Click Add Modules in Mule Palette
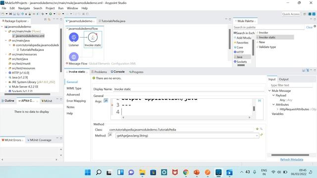Screen dimensions: 317x178 coord(242,38)
